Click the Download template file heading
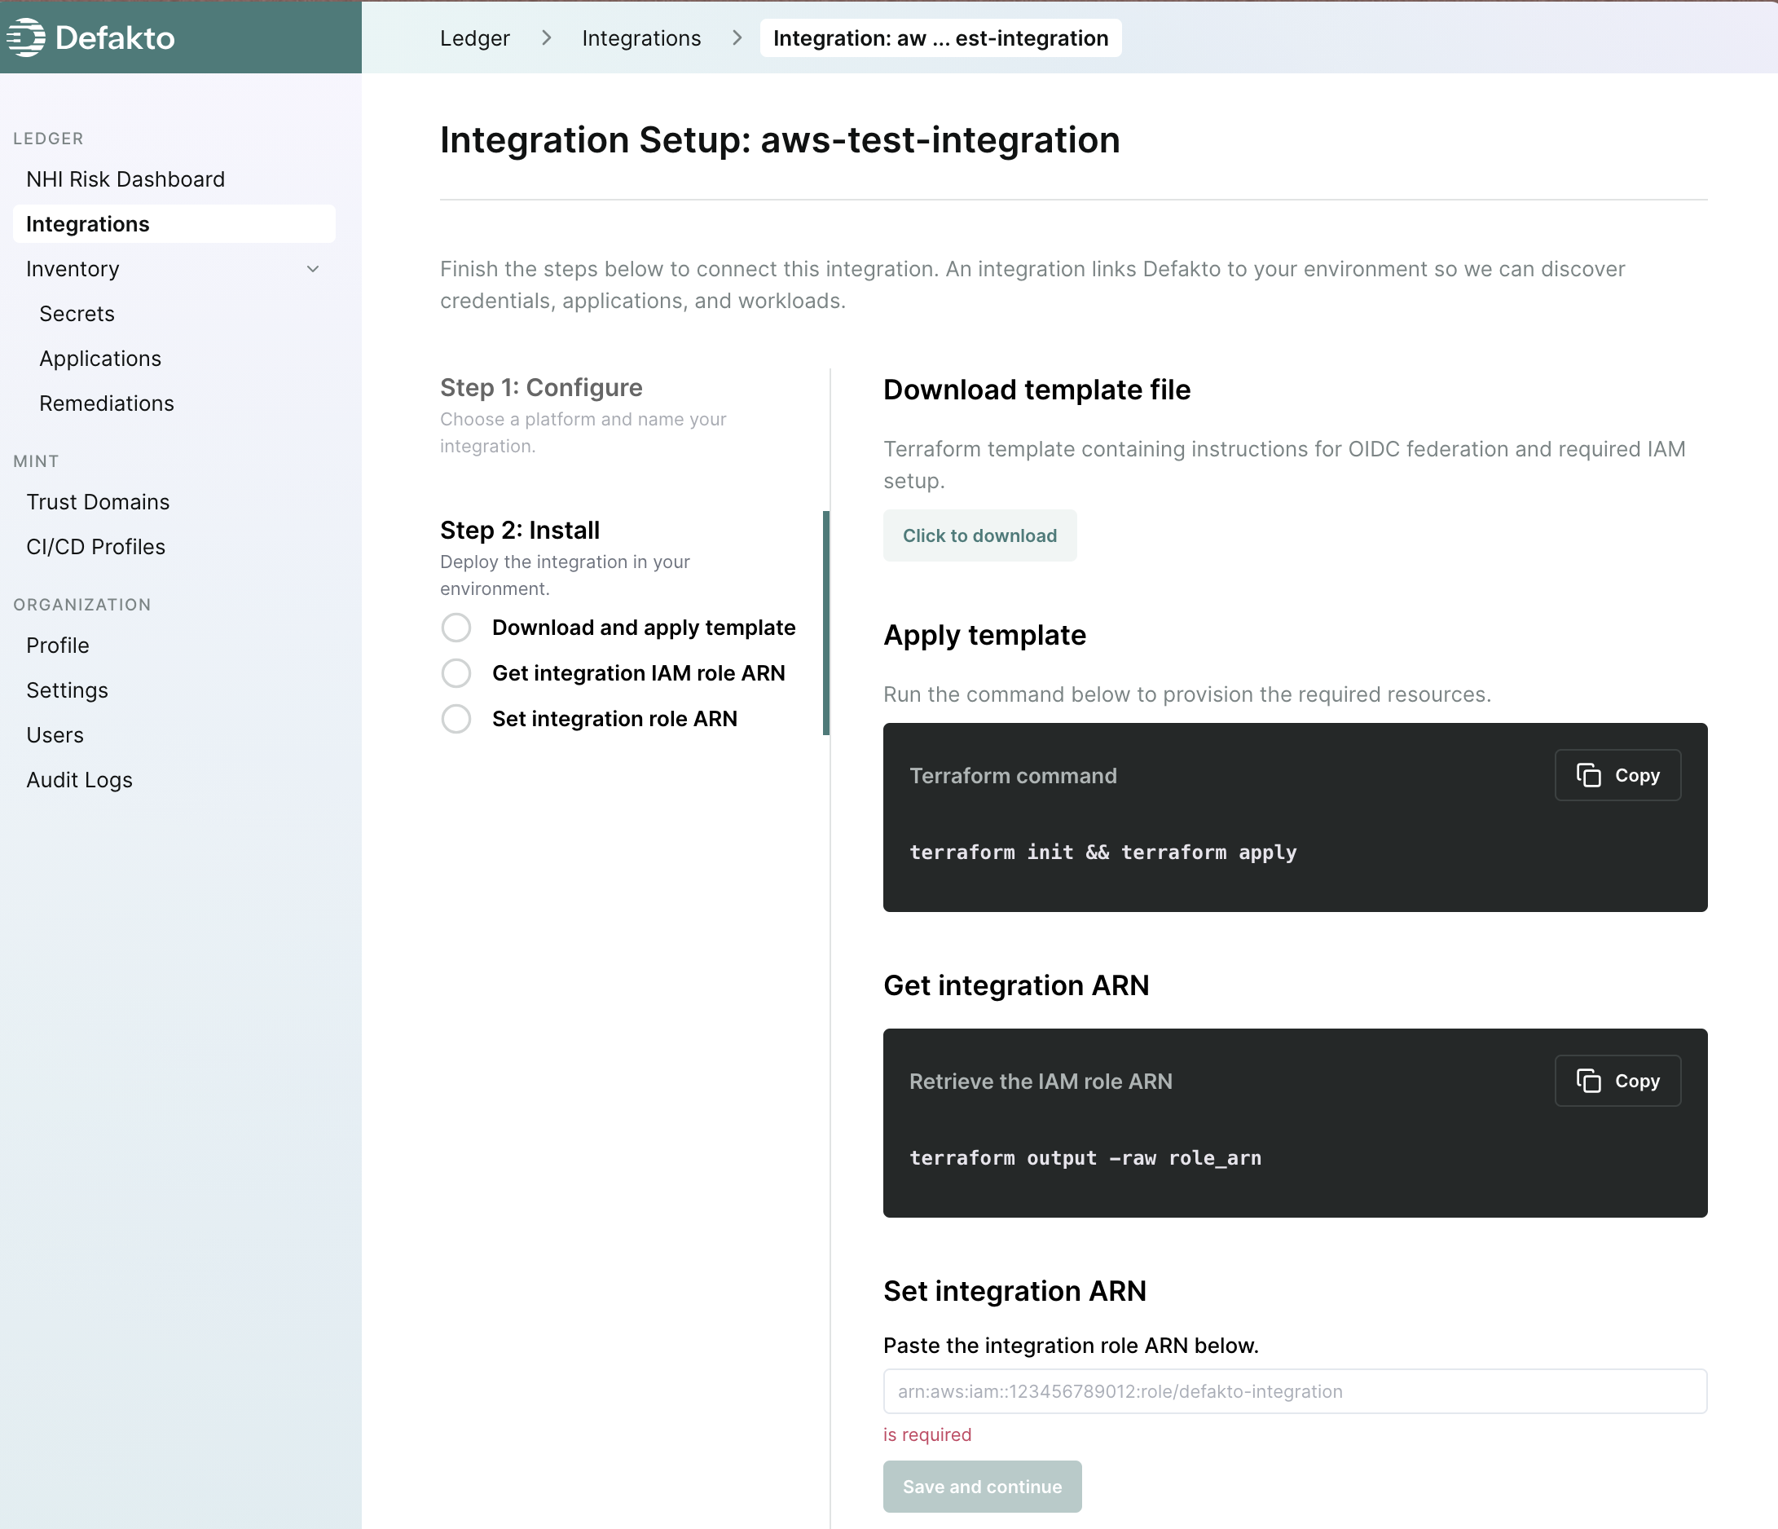The width and height of the screenshot is (1778, 1529). pyautogui.click(x=1036, y=390)
